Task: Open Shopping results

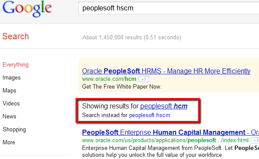Action: tap(14, 130)
